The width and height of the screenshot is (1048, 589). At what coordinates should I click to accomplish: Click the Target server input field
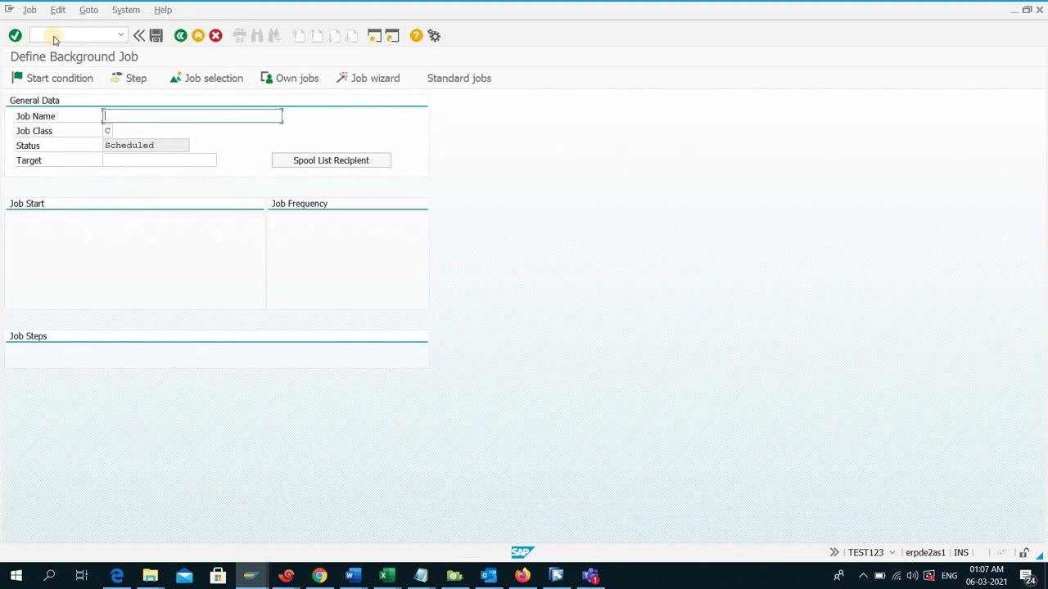point(160,160)
